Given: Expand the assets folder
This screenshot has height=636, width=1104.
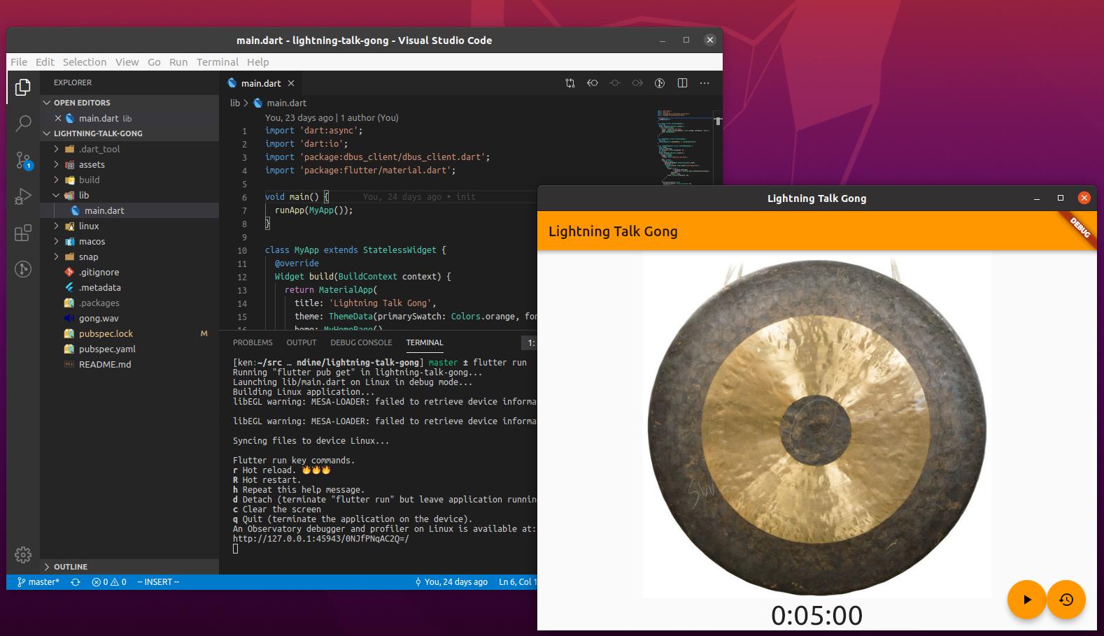Looking at the screenshot, I should click(91, 165).
